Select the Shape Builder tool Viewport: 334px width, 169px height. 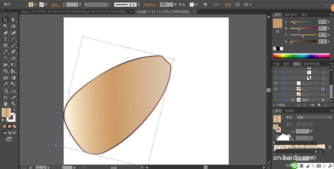click(x=5, y=71)
